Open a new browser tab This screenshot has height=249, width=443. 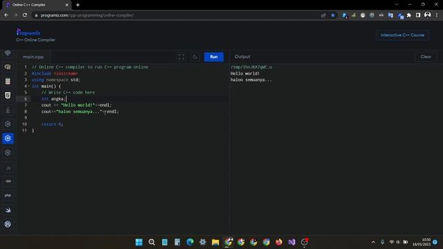coord(78,5)
